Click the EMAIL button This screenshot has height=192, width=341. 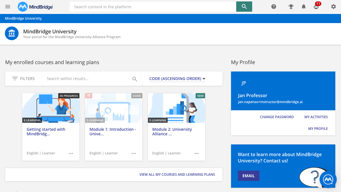click(248, 176)
